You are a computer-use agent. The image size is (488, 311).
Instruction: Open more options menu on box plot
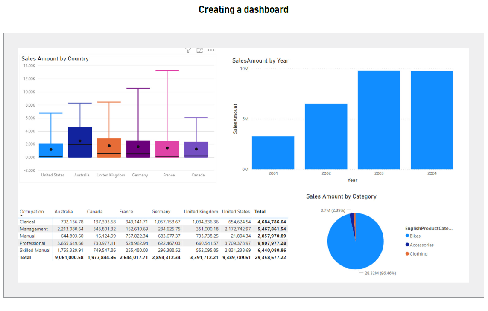point(211,50)
